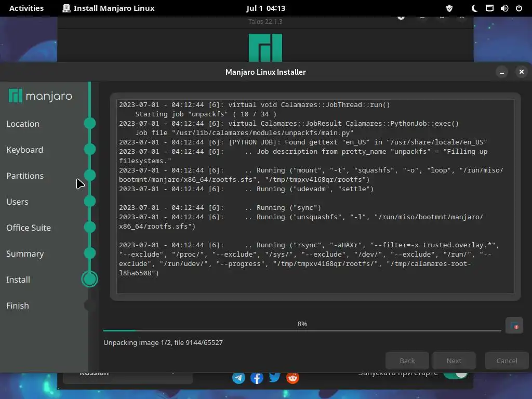
Task: Open Twitter link in Manjaro Hello window
Action: click(274, 378)
